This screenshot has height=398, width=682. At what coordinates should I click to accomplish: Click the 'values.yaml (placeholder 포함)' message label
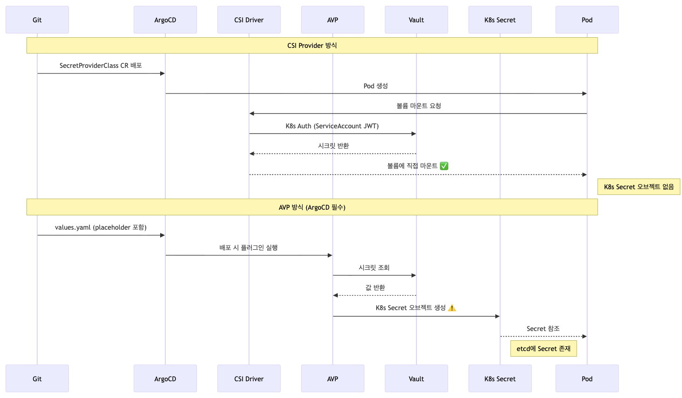tap(101, 227)
